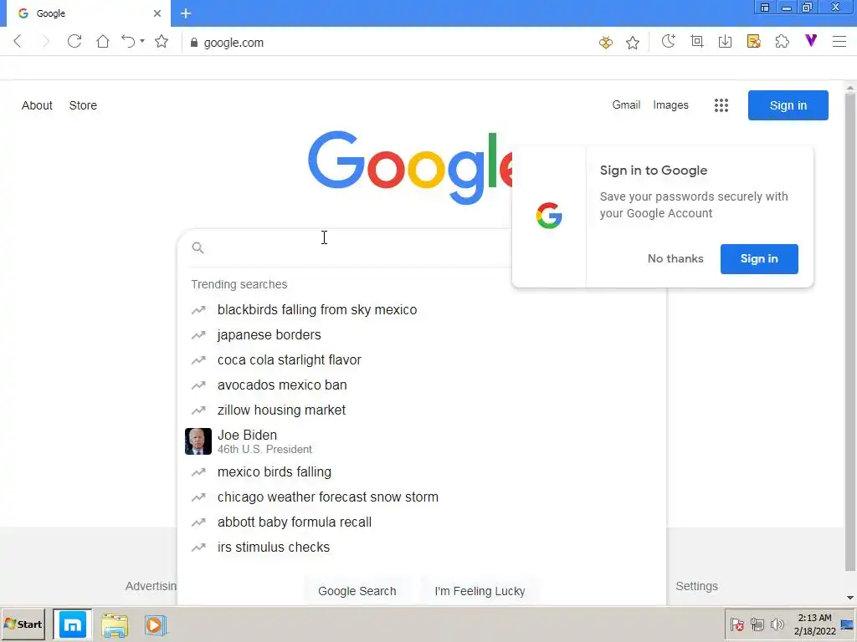Click the action center flag tray icon
Screen dimensions: 857x642
pos(736,624)
